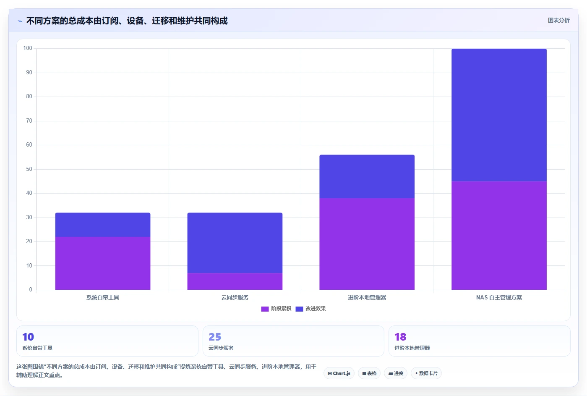Click the blue segment of 系统自带工具 bar
The height and width of the screenshot is (396, 587).
click(x=103, y=225)
